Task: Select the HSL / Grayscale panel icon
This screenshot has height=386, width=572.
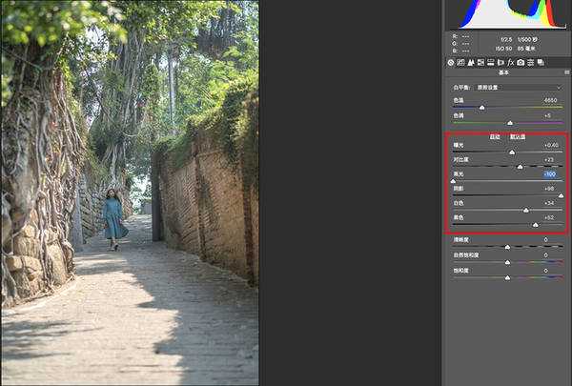Action: click(x=480, y=63)
